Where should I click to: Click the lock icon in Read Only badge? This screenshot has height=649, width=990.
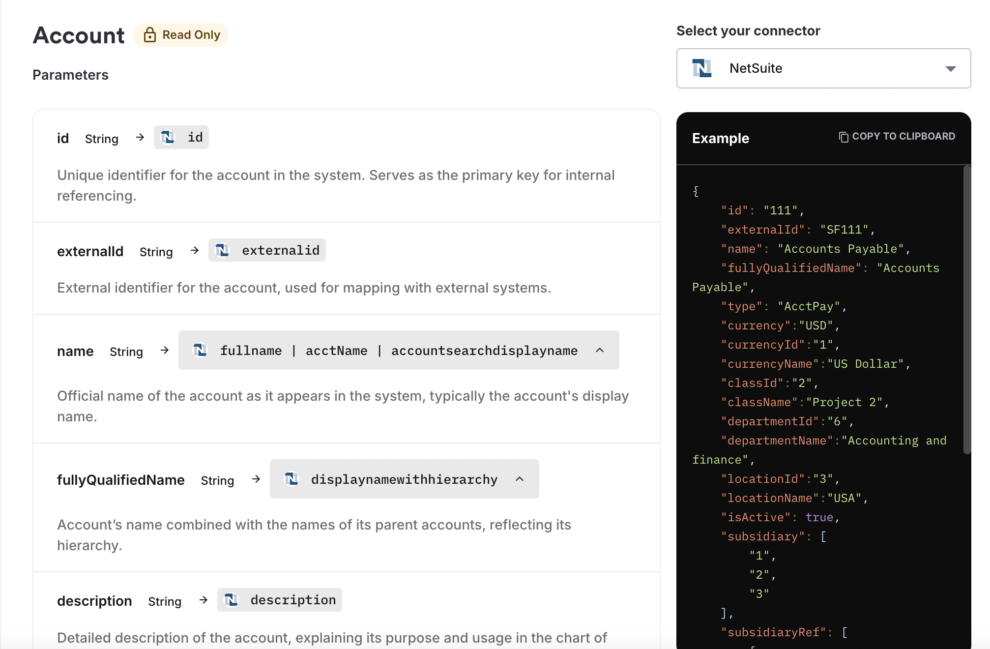[150, 35]
